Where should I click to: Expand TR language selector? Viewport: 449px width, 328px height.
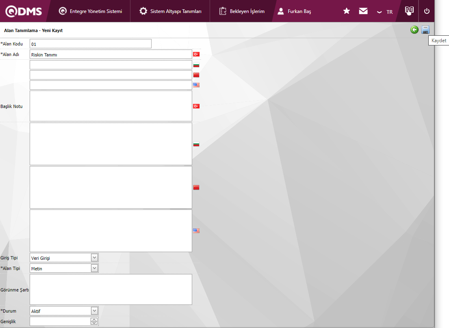[384, 12]
